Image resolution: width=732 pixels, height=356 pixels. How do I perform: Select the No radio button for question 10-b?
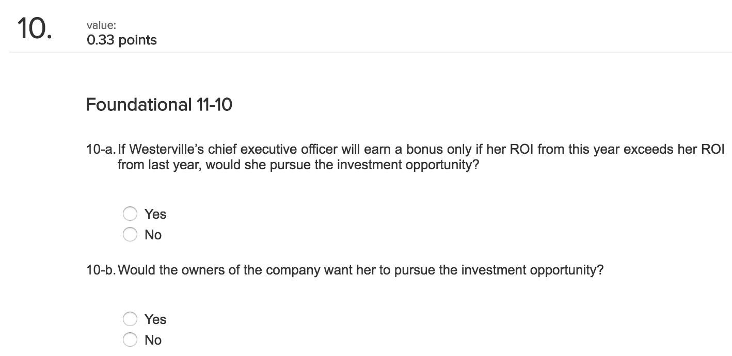130,339
